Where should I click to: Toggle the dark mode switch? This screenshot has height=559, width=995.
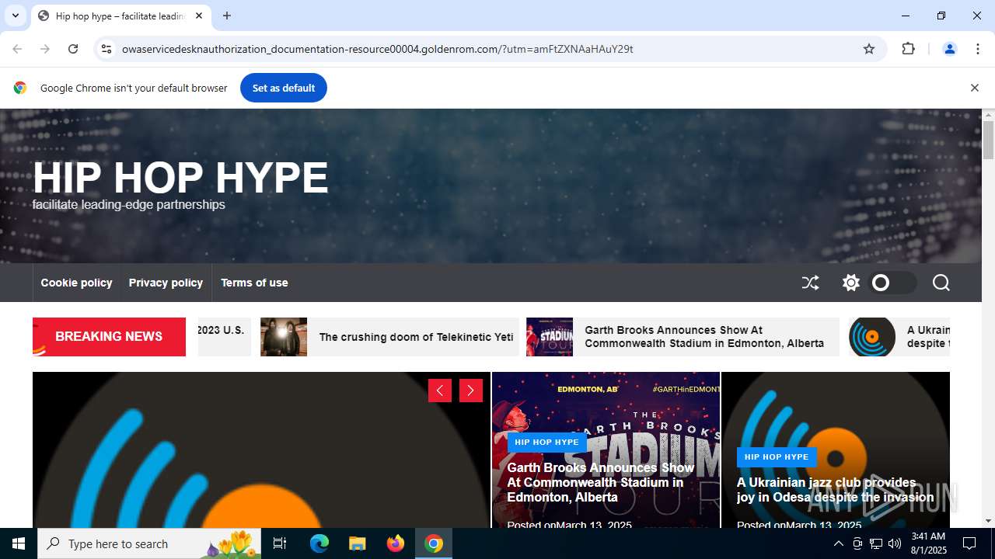[892, 283]
